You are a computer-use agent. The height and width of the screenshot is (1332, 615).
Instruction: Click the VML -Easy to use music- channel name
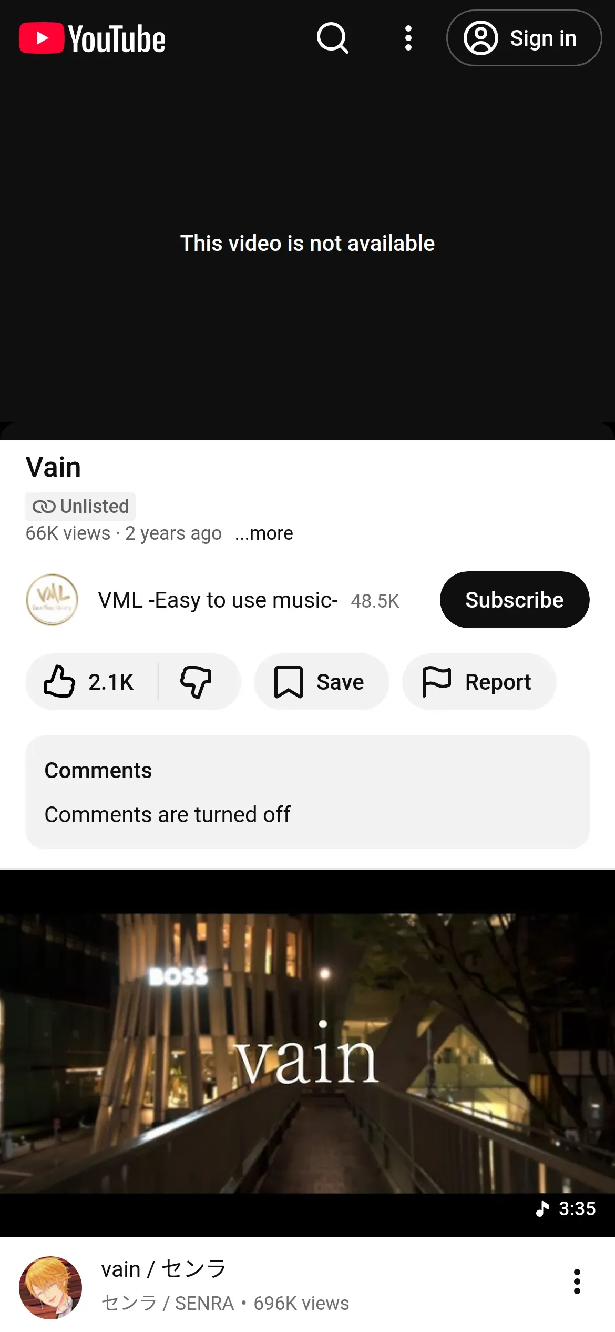coord(218,600)
